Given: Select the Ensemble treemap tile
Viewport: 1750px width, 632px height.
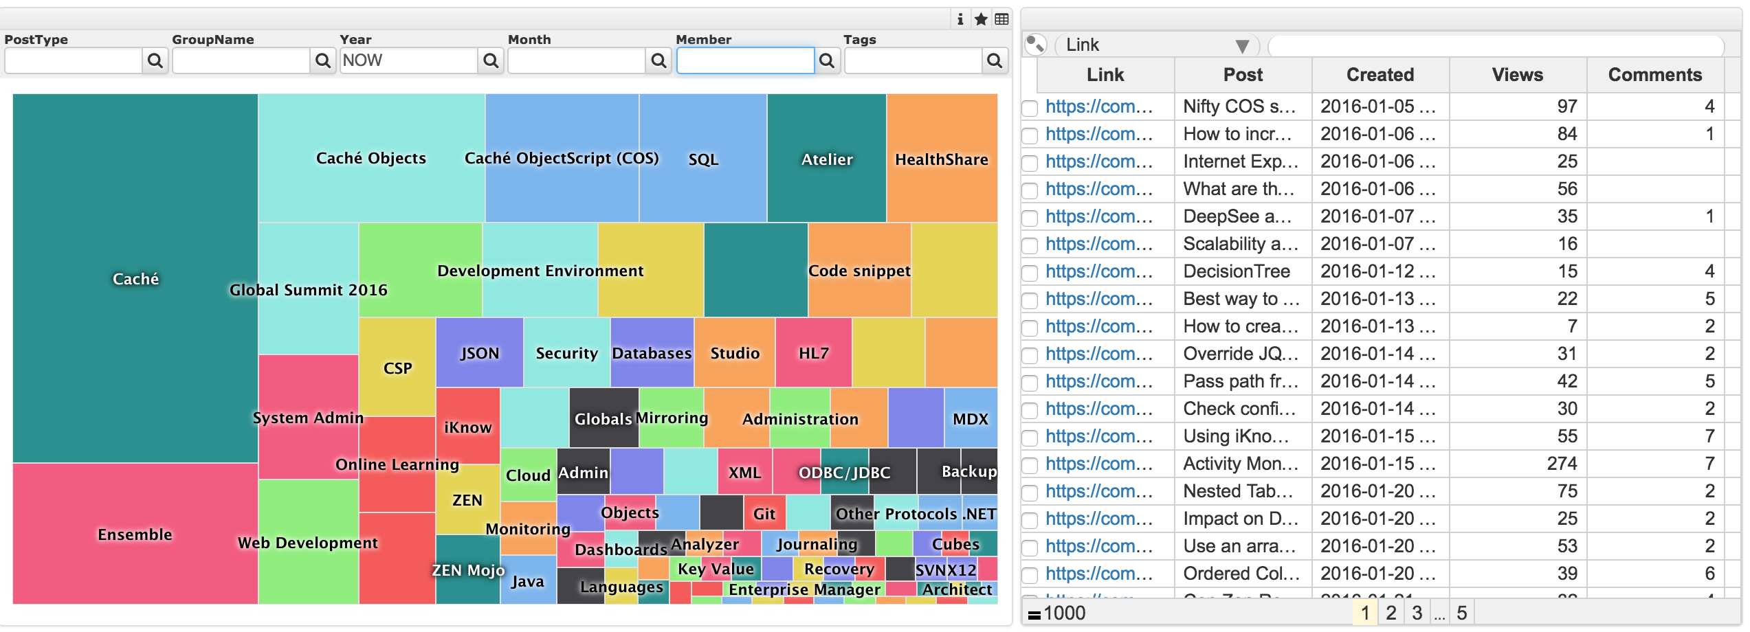Looking at the screenshot, I should (135, 534).
